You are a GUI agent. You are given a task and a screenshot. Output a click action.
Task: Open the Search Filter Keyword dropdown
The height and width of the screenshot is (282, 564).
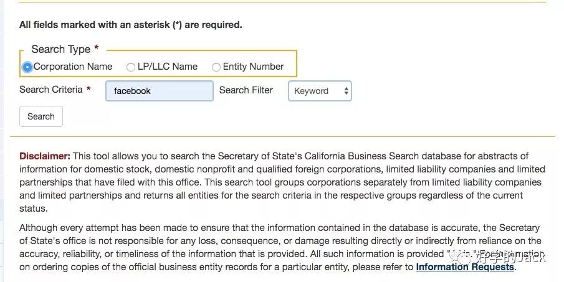[319, 91]
